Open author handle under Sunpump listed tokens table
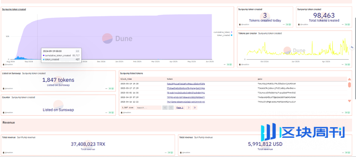The width and height of the screenshot is (356, 157). tap(126, 113)
